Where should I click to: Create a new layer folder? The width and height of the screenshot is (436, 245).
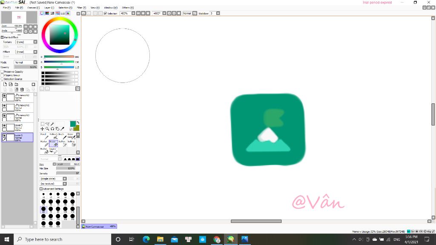tap(17, 84)
